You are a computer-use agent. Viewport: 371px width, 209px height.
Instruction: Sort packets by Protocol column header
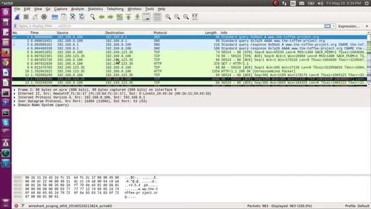(x=160, y=33)
